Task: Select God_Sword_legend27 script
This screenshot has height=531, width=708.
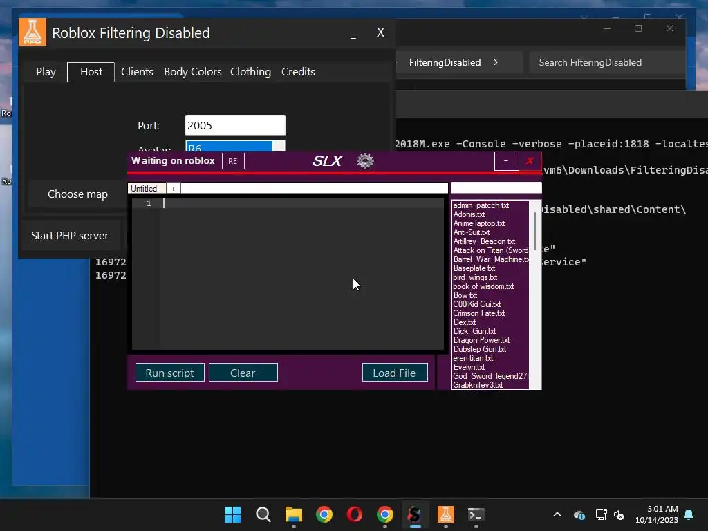Action: pos(490,376)
